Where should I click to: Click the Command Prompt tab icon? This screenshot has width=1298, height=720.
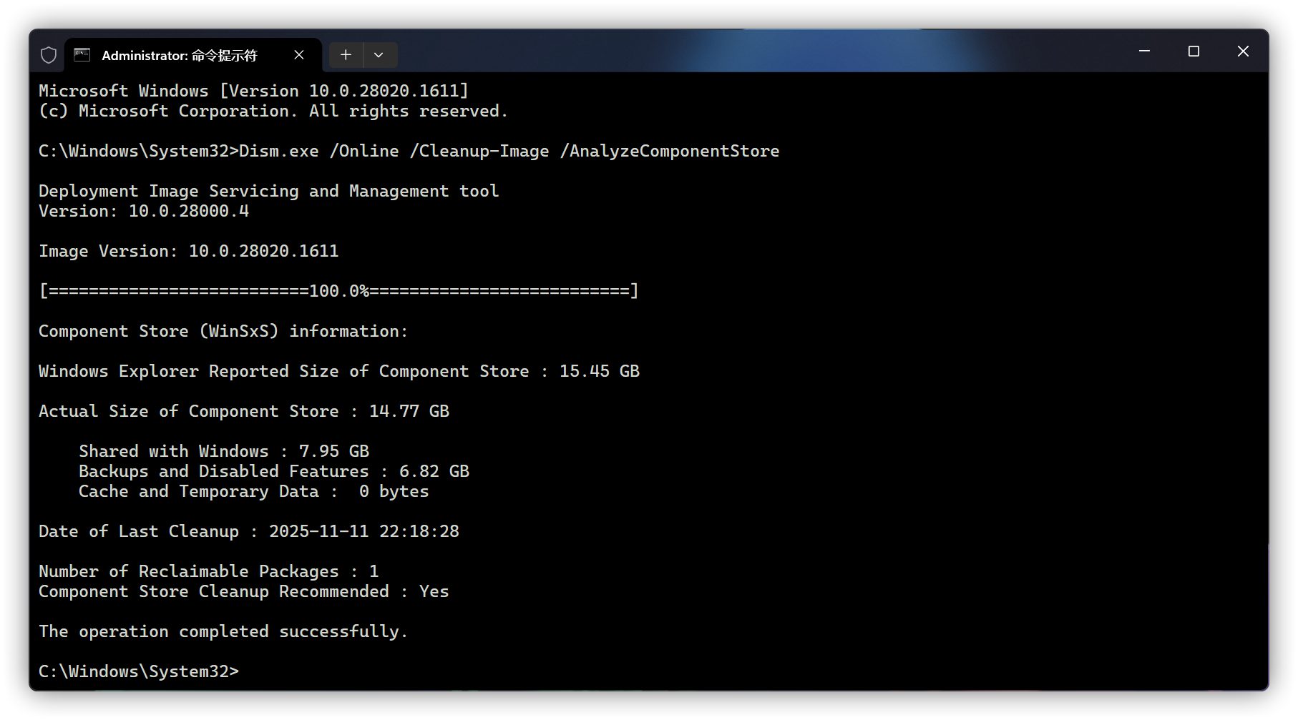click(x=82, y=55)
